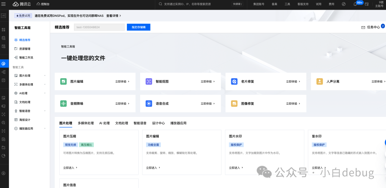Switch to the 智能语音 tab

(140, 123)
